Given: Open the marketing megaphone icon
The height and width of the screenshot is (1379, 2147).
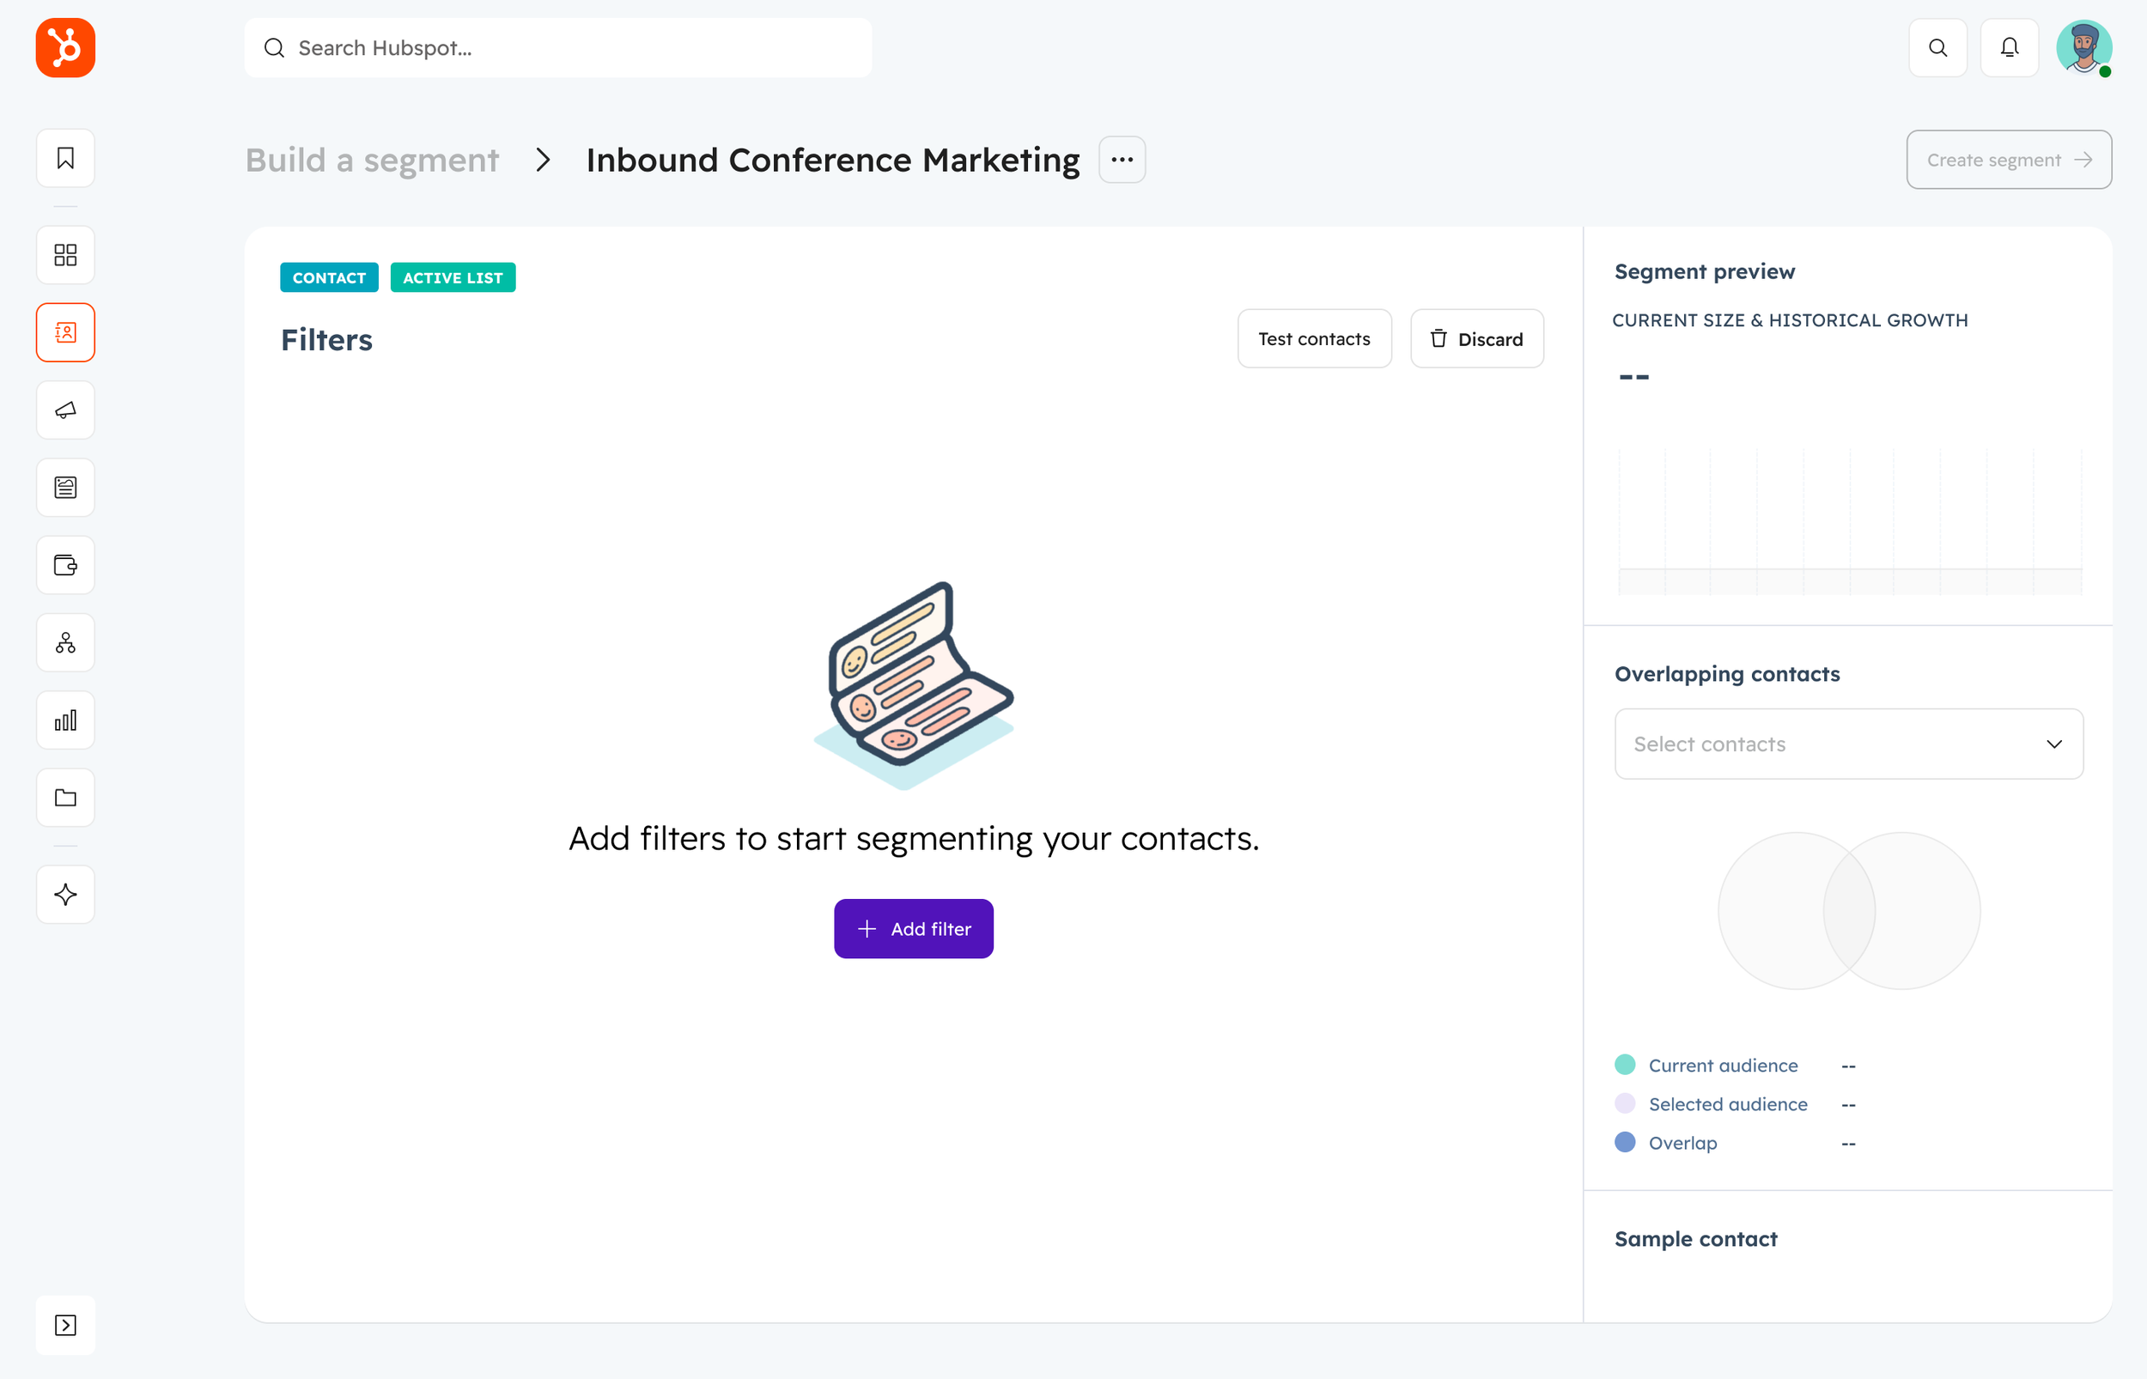Looking at the screenshot, I should (65, 410).
